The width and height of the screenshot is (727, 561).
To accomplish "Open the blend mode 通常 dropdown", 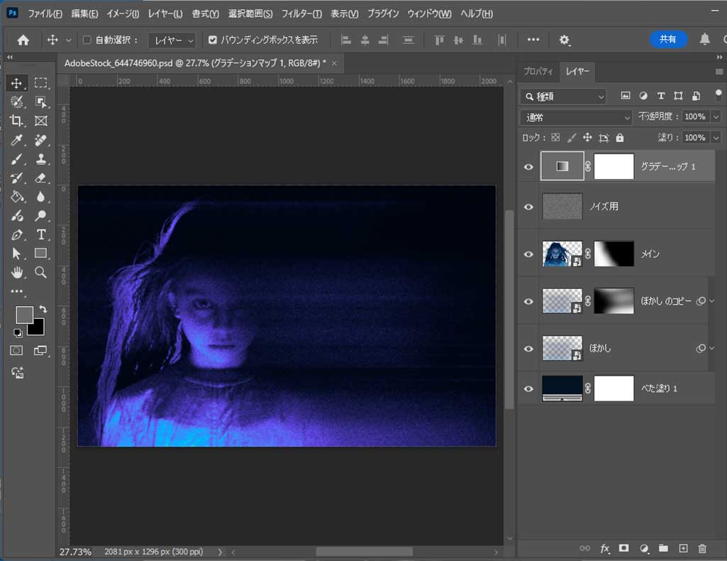I will click(x=576, y=117).
